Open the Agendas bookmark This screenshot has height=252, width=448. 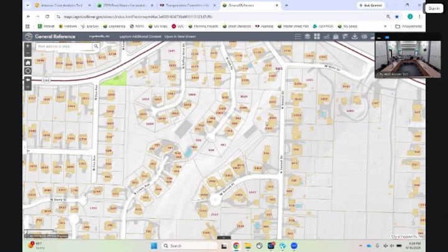tap(264, 26)
